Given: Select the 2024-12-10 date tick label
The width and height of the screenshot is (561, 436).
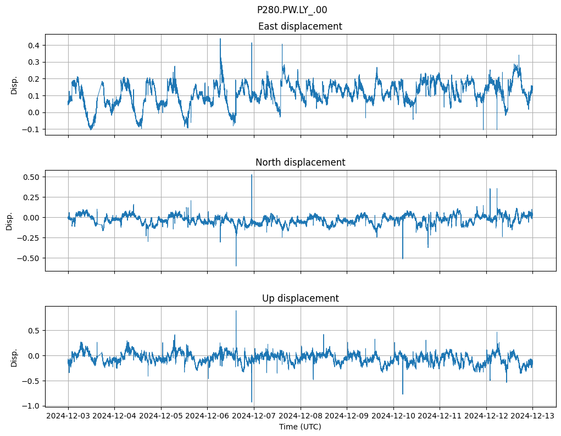Looking at the screenshot, I should tap(393, 416).
